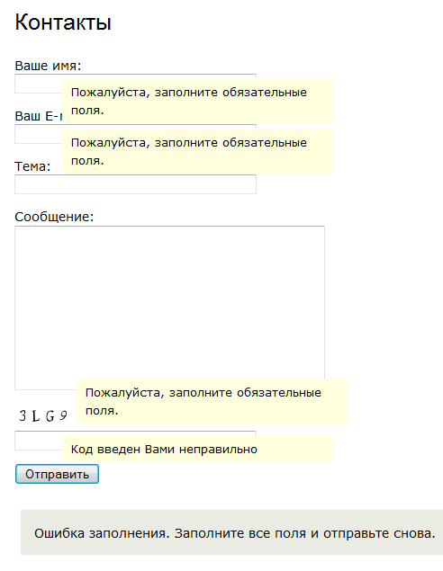
Task: Click the required-fields tooltip below the message box
Action: (x=212, y=401)
